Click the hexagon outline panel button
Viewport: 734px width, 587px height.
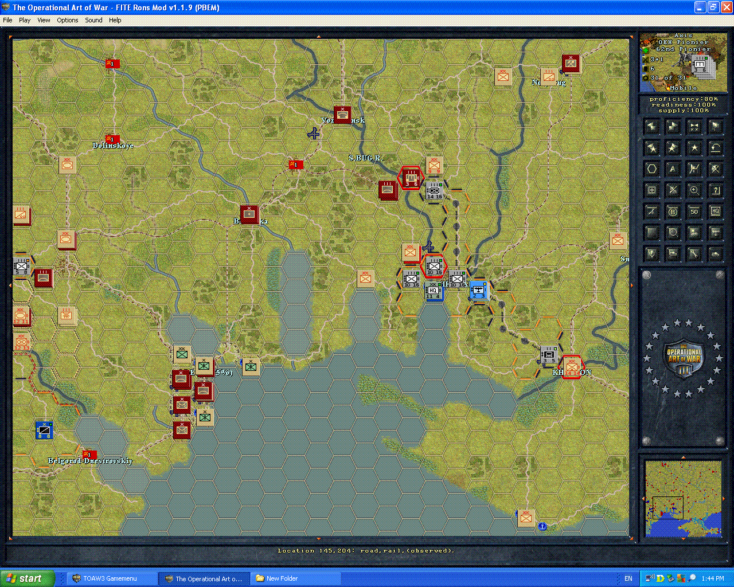pyautogui.click(x=651, y=169)
